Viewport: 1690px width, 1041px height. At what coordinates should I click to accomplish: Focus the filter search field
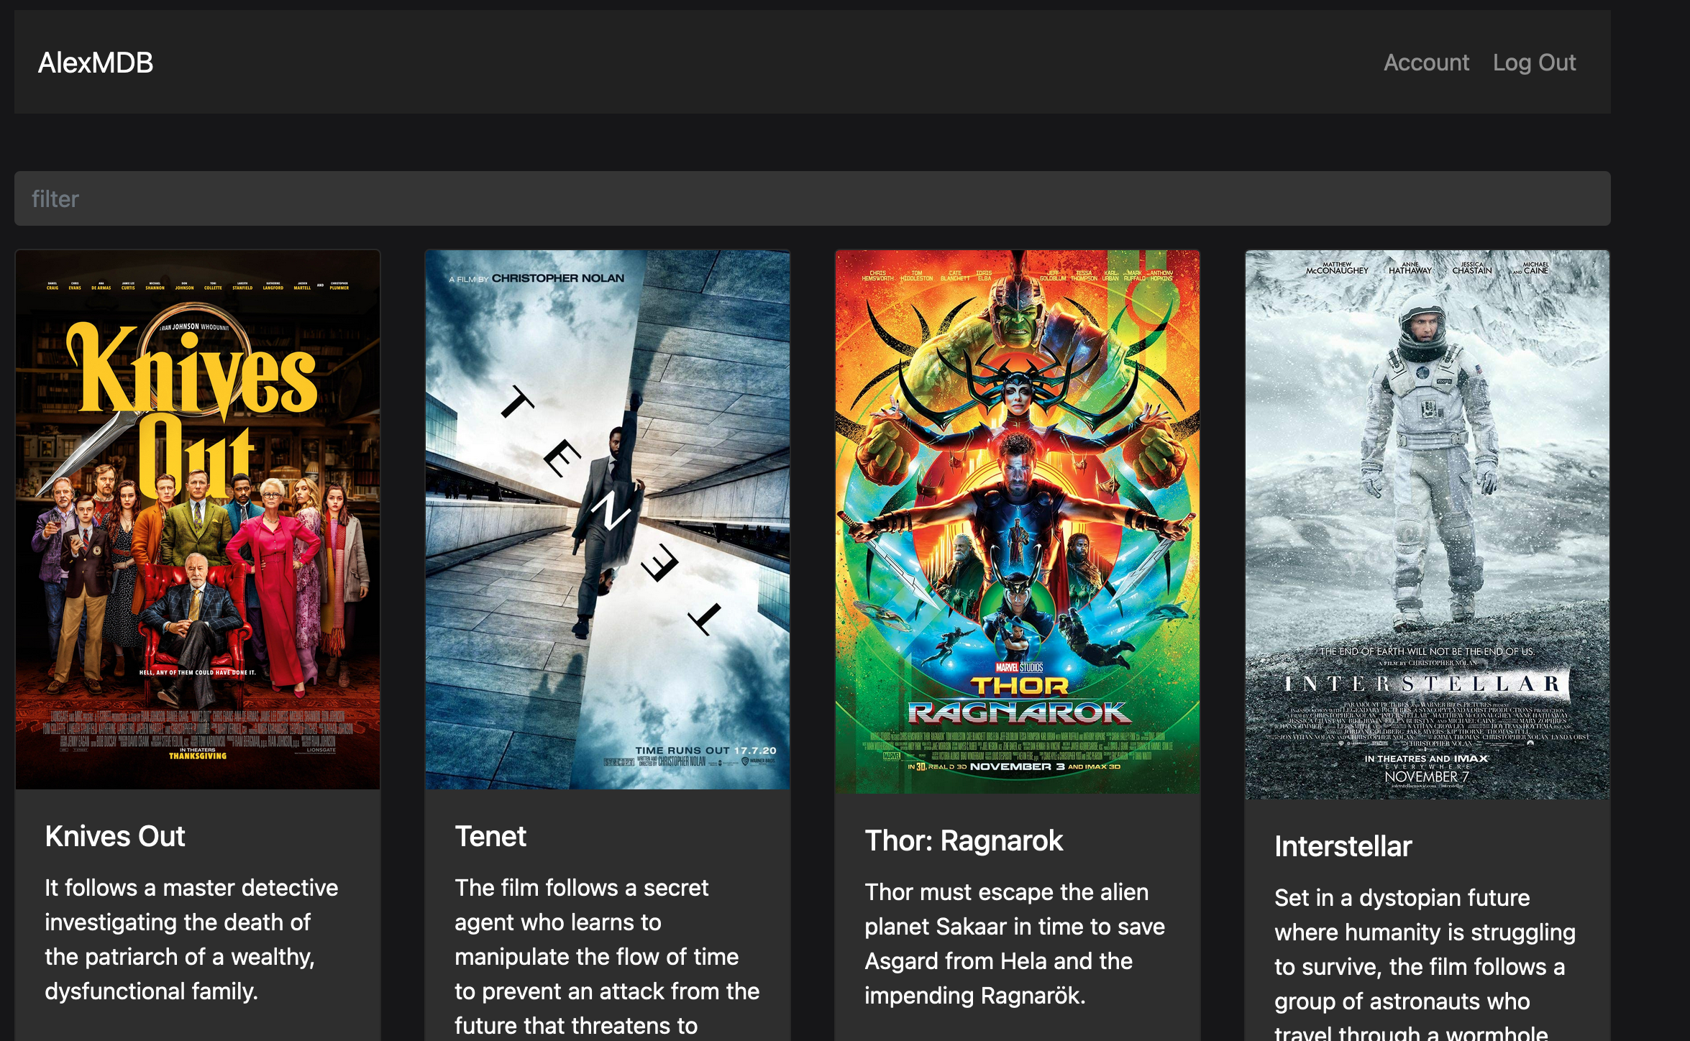(x=812, y=198)
